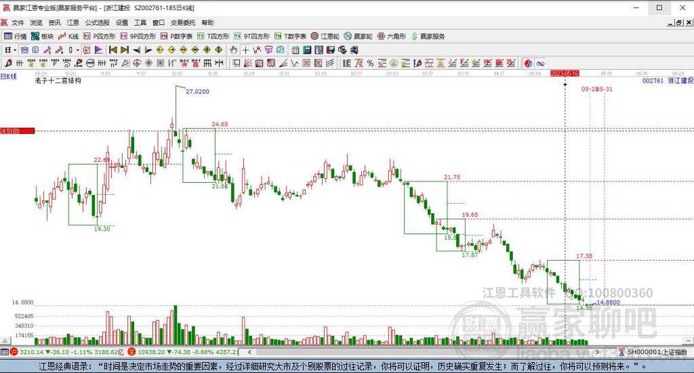
Task: Open the 公式选股 menu
Action: pyautogui.click(x=96, y=22)
